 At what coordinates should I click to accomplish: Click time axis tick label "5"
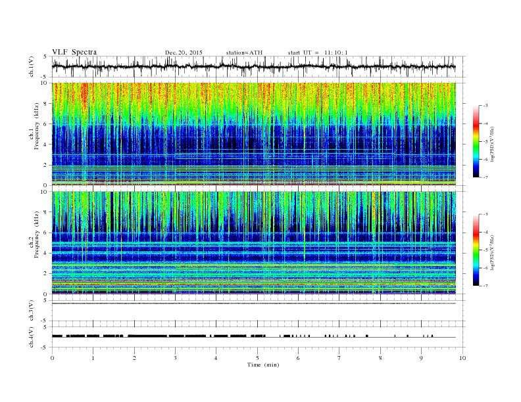click(x=257, y=358)
